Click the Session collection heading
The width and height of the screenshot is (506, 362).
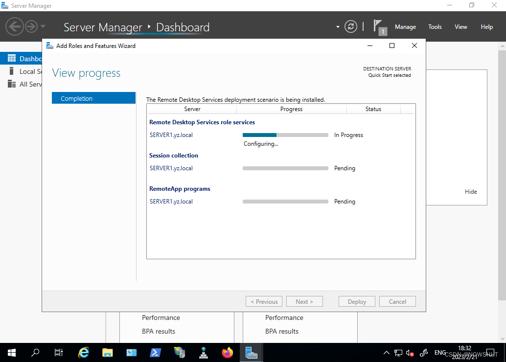[174, 156]
